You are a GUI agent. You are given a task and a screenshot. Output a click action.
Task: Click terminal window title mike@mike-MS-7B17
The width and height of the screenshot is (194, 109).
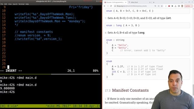[51, 1]
